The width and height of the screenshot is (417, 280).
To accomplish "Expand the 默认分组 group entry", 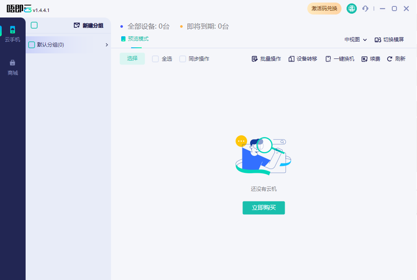I will [x=106, y=44].
